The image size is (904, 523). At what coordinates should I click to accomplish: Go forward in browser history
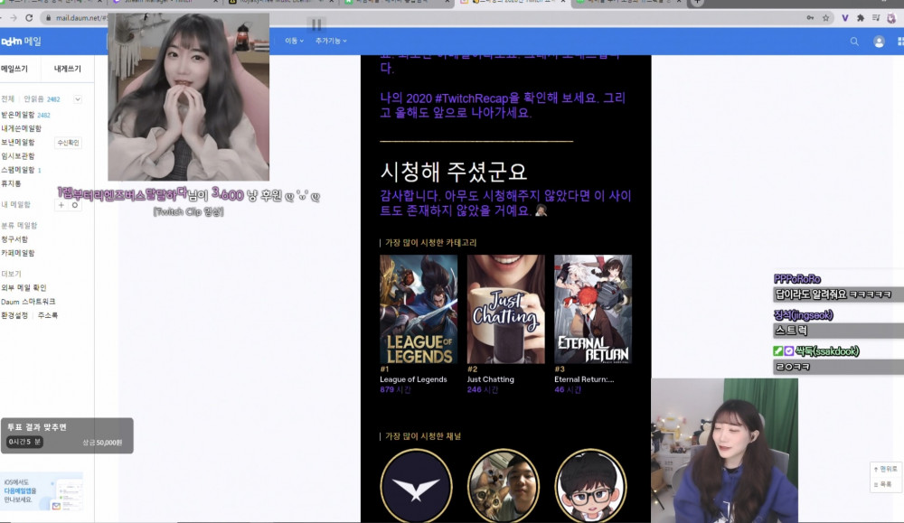(14, 18)
